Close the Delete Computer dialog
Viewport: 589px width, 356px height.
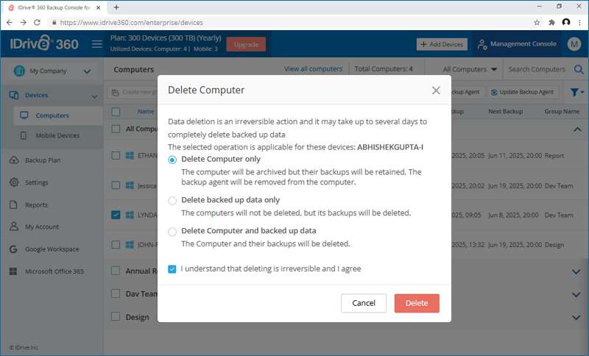[x=436, y=90]
